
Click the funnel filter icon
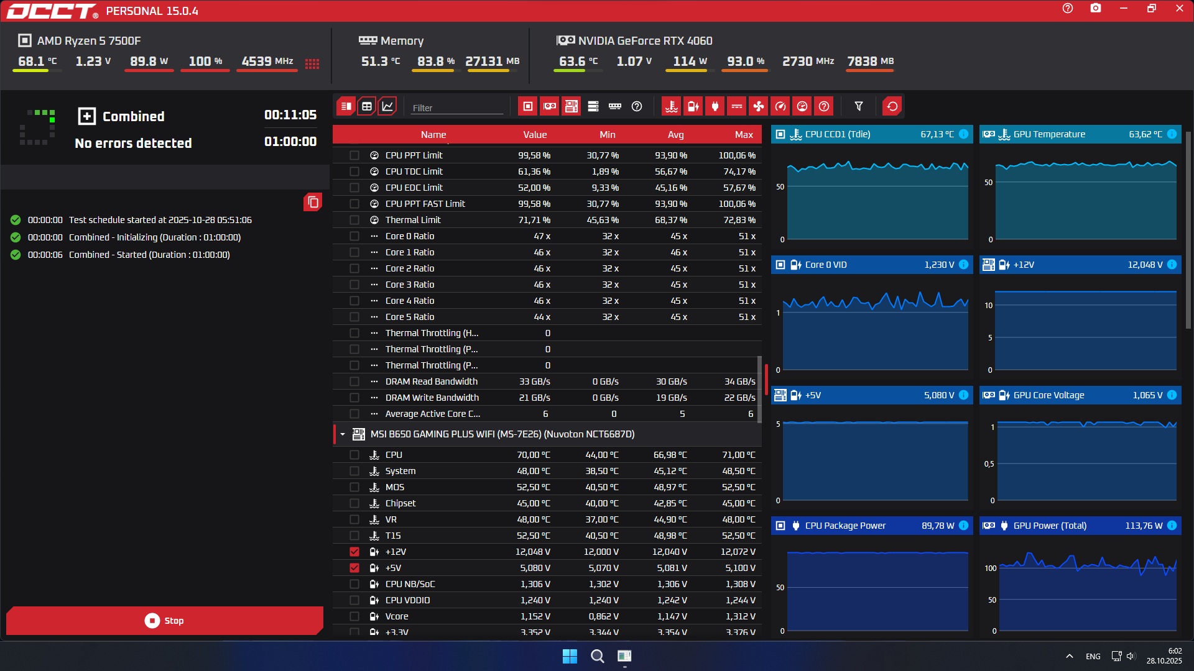(859, 106)
